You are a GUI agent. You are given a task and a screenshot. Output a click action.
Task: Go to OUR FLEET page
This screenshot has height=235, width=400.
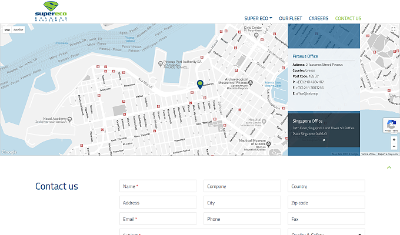[291, 18]
